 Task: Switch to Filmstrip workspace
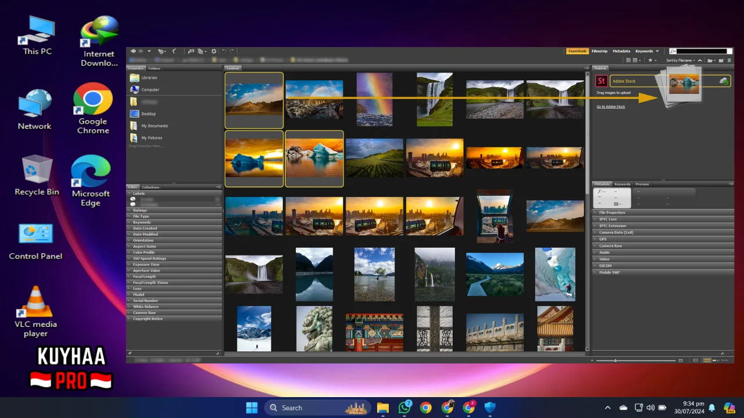tap(599, 51)
